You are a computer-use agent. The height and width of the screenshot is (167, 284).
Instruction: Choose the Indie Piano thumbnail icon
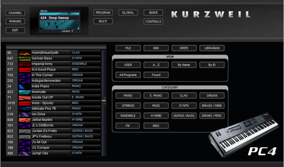[24, 86]
